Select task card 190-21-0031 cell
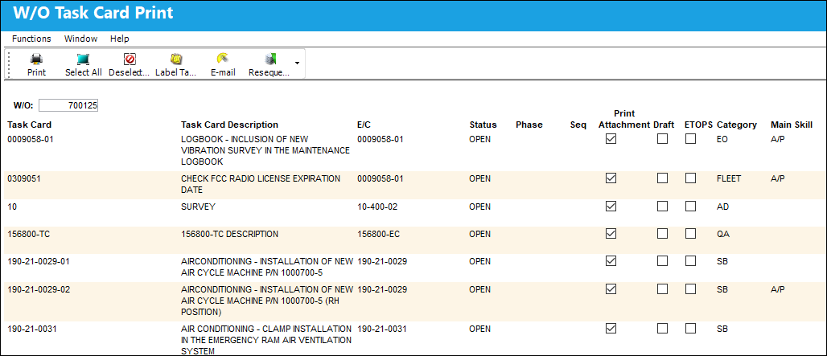The image size is (827, 356). (31, 329)
